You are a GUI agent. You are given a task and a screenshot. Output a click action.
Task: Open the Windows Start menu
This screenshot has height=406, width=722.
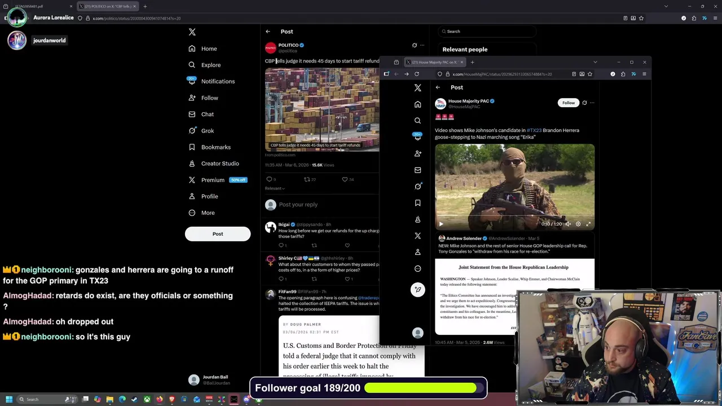[8, 399]
